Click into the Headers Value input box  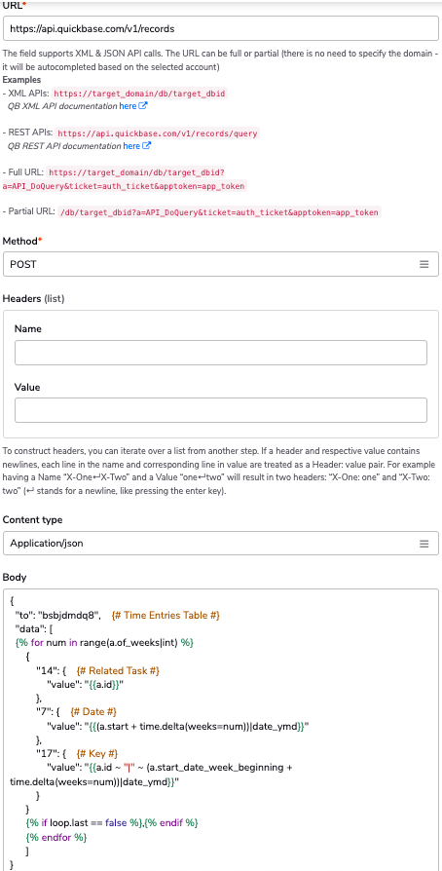coord(221,410)
